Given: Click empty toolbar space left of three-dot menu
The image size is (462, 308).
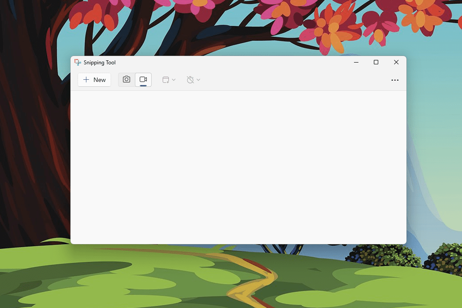Looking at the screenshot, I should click(x=309, y=80).
